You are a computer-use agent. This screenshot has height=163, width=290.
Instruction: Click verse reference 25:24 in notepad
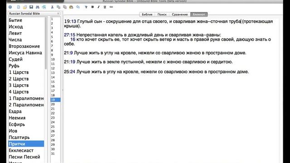coord(70,72)
